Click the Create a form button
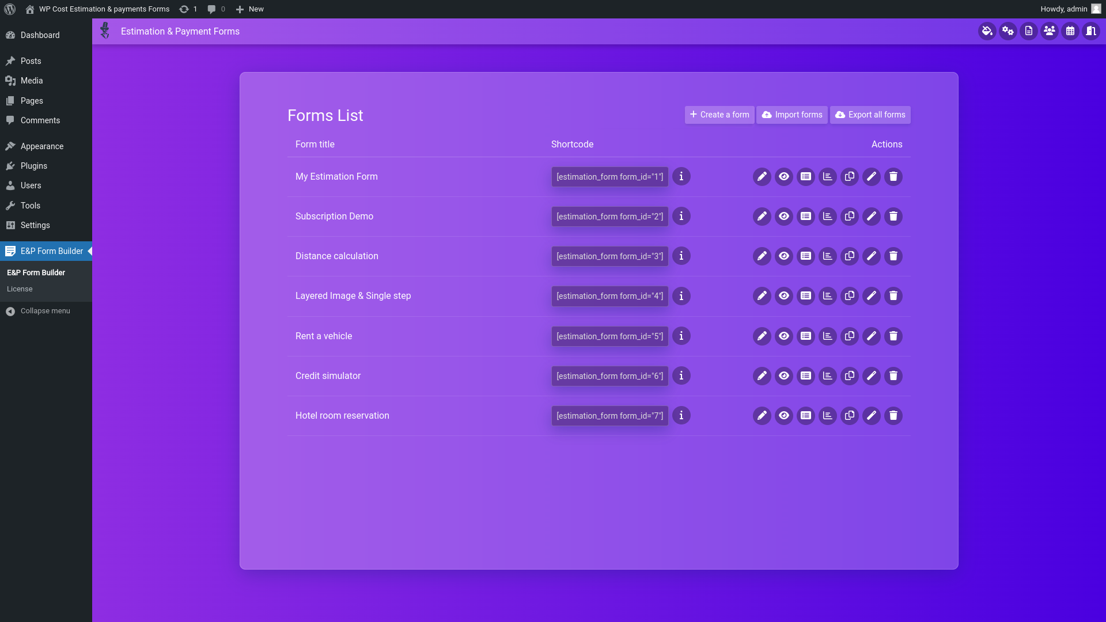Screen dimensions: 1106x622 (719, 115)
